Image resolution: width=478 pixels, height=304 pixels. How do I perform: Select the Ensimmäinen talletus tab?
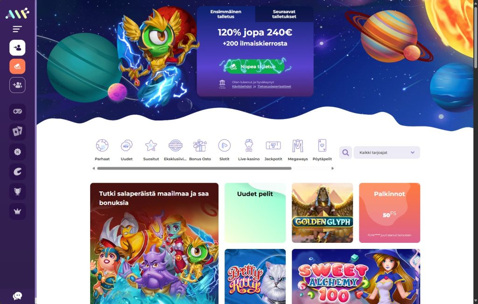tap(226, 14)
